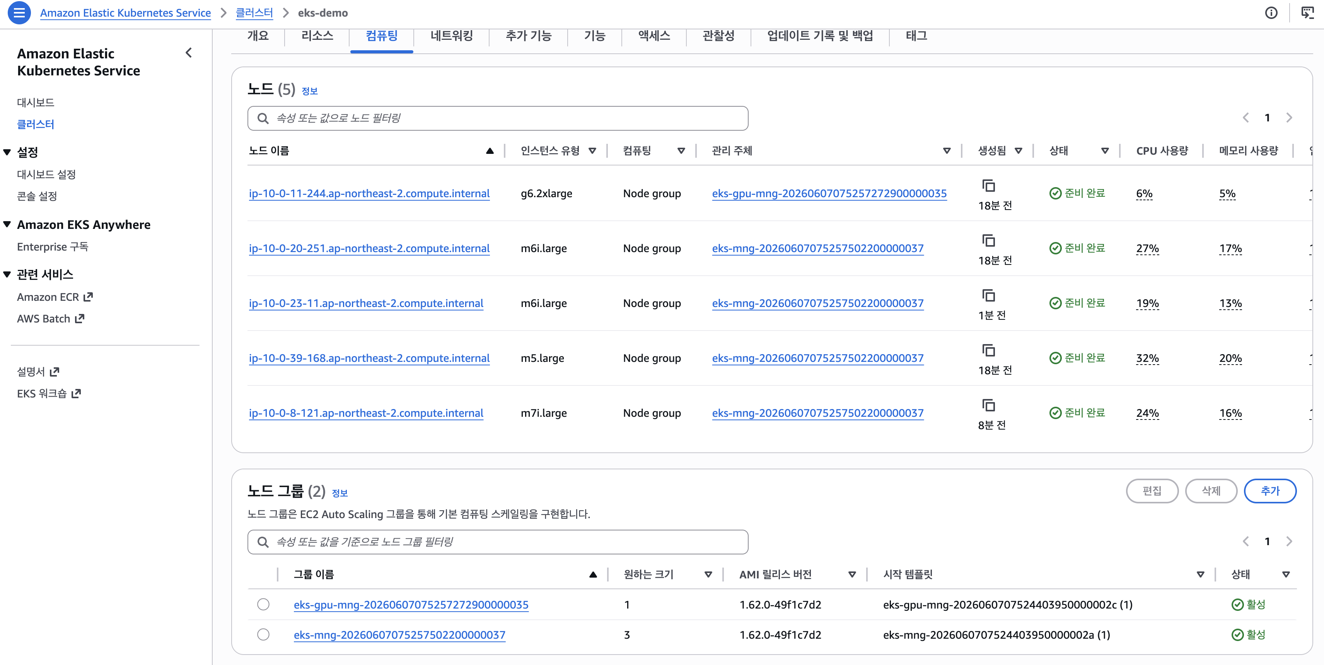Open node ip-10-0-11-244.ap-northeast-2.compute.internal link
The image size is (1324, 665).
[x=369, y=194]
